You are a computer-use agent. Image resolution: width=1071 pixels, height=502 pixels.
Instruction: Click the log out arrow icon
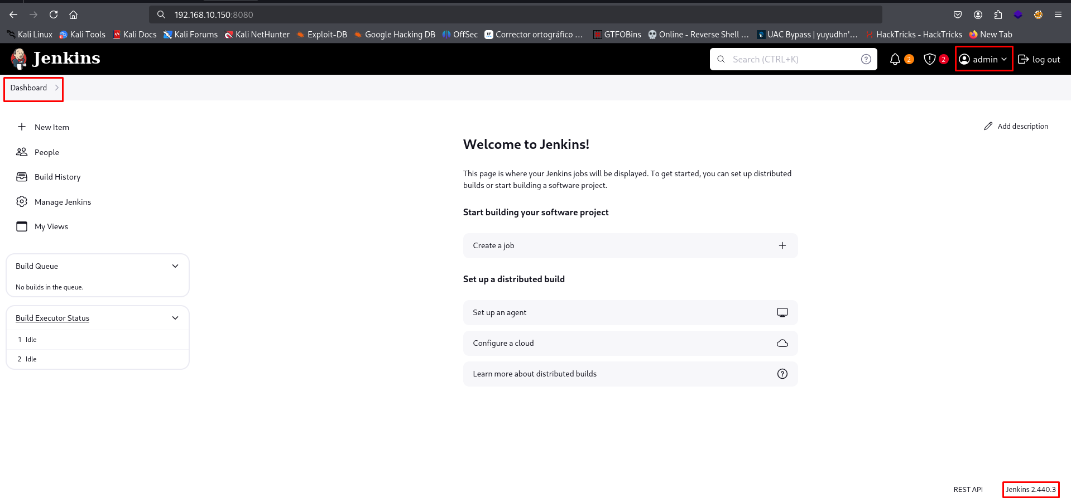pos(1023,59)
